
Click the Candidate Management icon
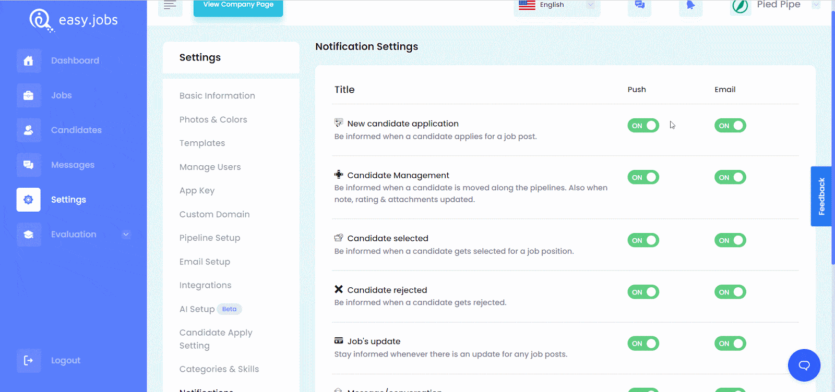click(x=339, y=175)
